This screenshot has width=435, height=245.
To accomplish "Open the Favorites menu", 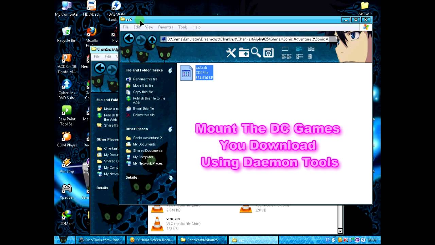I will tap(166, 27).
